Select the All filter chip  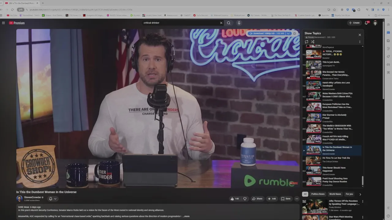pyautogui.click(x=305, y=194)
